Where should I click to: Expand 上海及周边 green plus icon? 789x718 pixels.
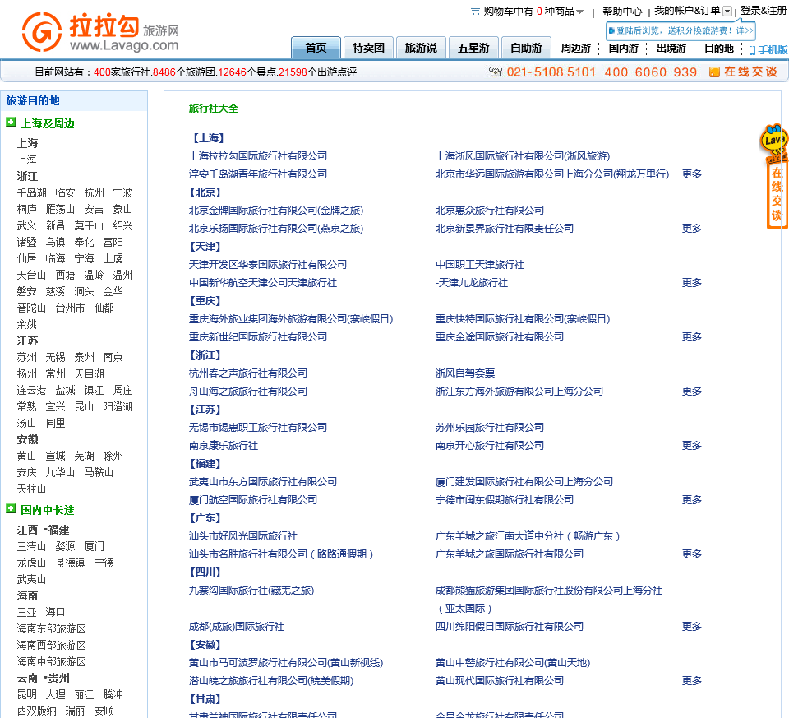pos(11,123)
